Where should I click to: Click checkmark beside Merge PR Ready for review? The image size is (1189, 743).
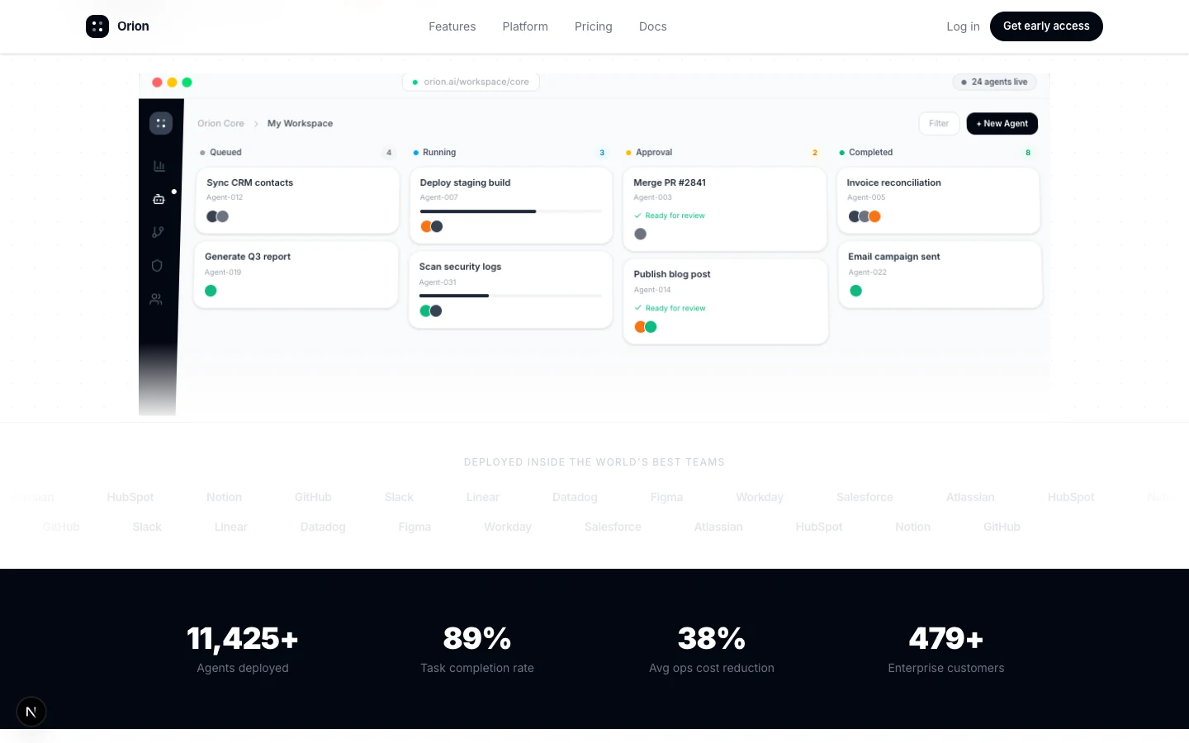(x=637, y=215)
